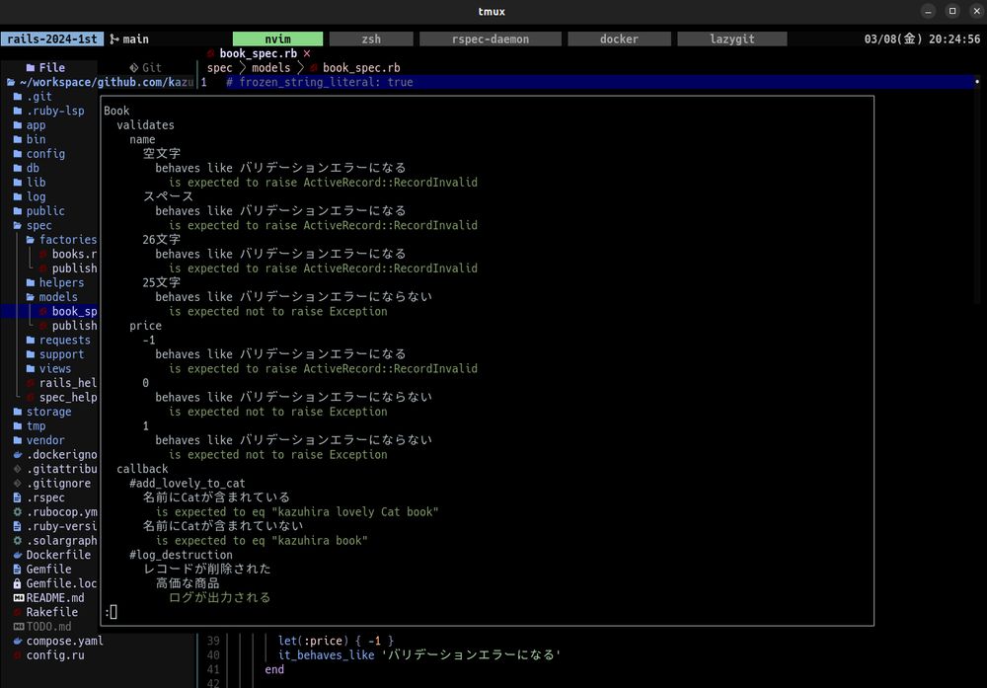Click the TODO.md markdown icon
987x688 pixels.
coord(18,627)
